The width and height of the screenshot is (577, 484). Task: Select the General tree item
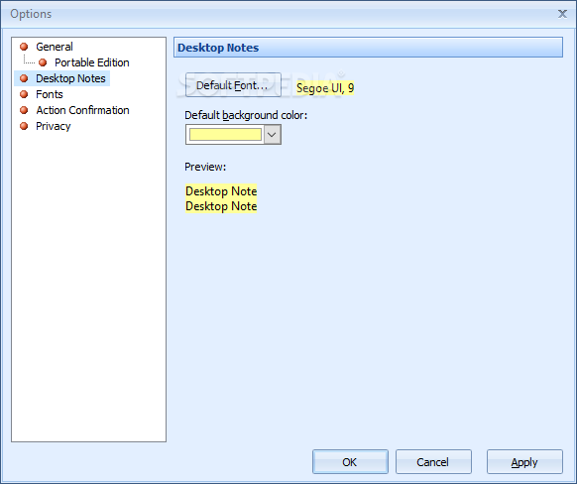tap(55, 47)
